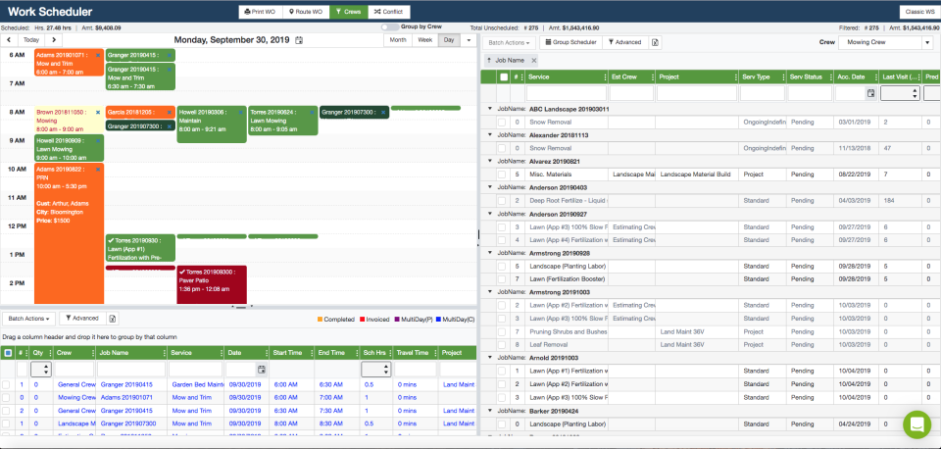Screen dimensions: 941x449
Task: Click the chat support bubble icon
Action: [916, 424]
